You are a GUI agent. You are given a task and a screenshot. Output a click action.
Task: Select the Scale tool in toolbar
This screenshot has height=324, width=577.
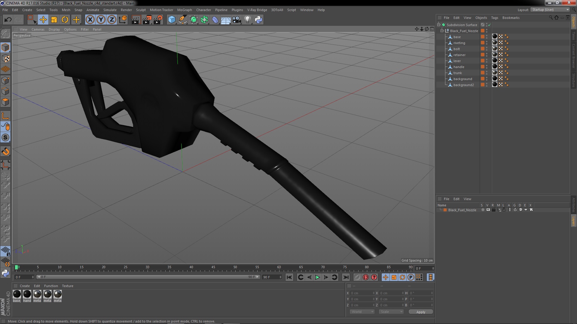(54, 20)
